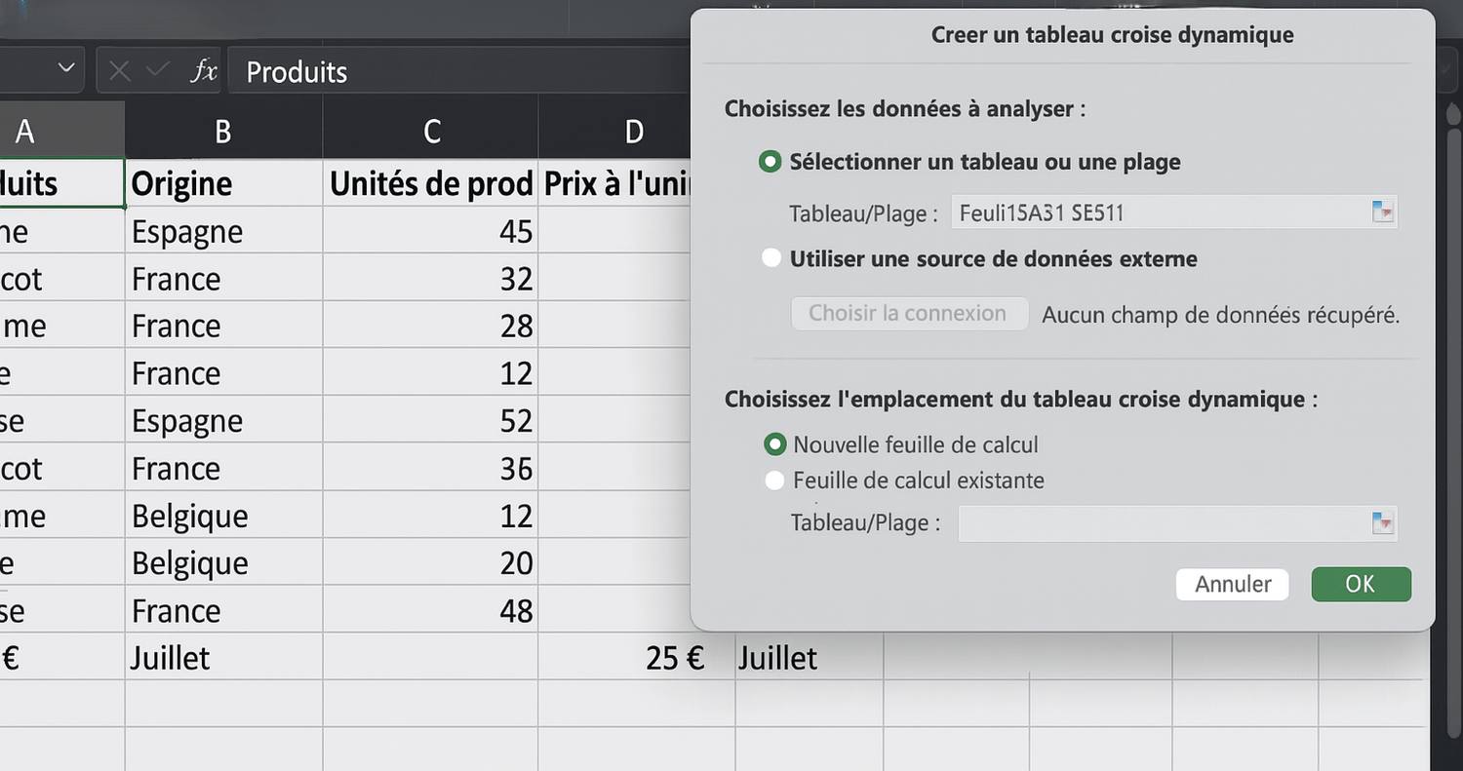Choose 'Utiliser une source de données externe'
Image resolution: width=1463 pixels, height=771 pixels.
(771, 258)
